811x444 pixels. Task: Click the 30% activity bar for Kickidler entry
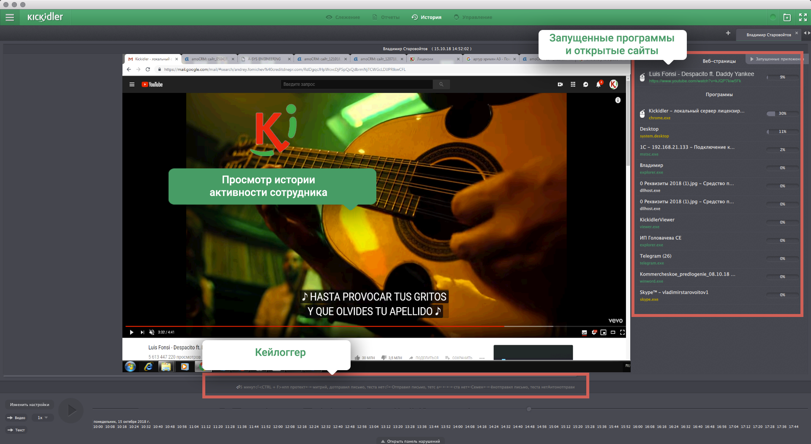click(x=782, y=113)
